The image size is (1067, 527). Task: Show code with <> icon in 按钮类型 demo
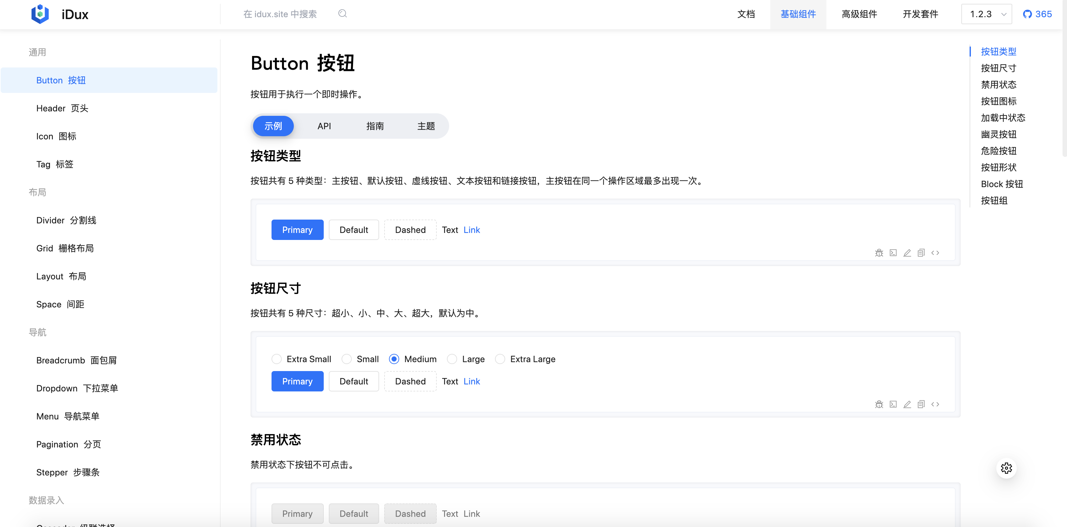click(x=935, y=253)
